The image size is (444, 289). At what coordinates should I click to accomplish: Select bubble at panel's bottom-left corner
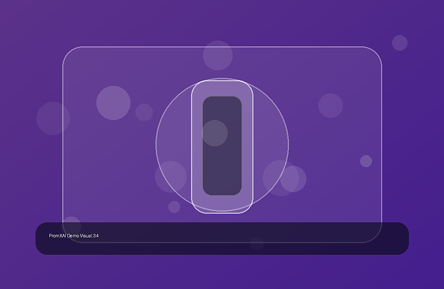click(71, 226)
